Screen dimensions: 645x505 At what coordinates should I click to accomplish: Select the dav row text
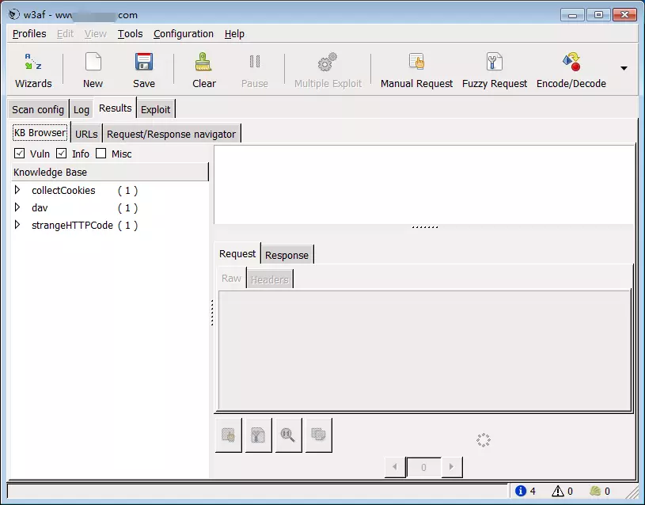(x=40, y=208)
